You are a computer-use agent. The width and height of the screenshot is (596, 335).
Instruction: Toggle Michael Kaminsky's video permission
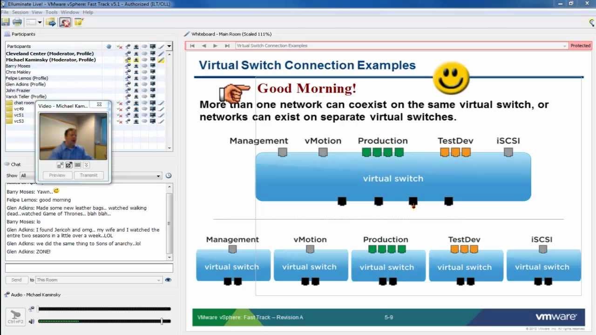pos(136,60)
